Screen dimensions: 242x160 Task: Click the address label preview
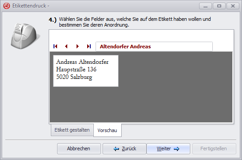point(86,71)
